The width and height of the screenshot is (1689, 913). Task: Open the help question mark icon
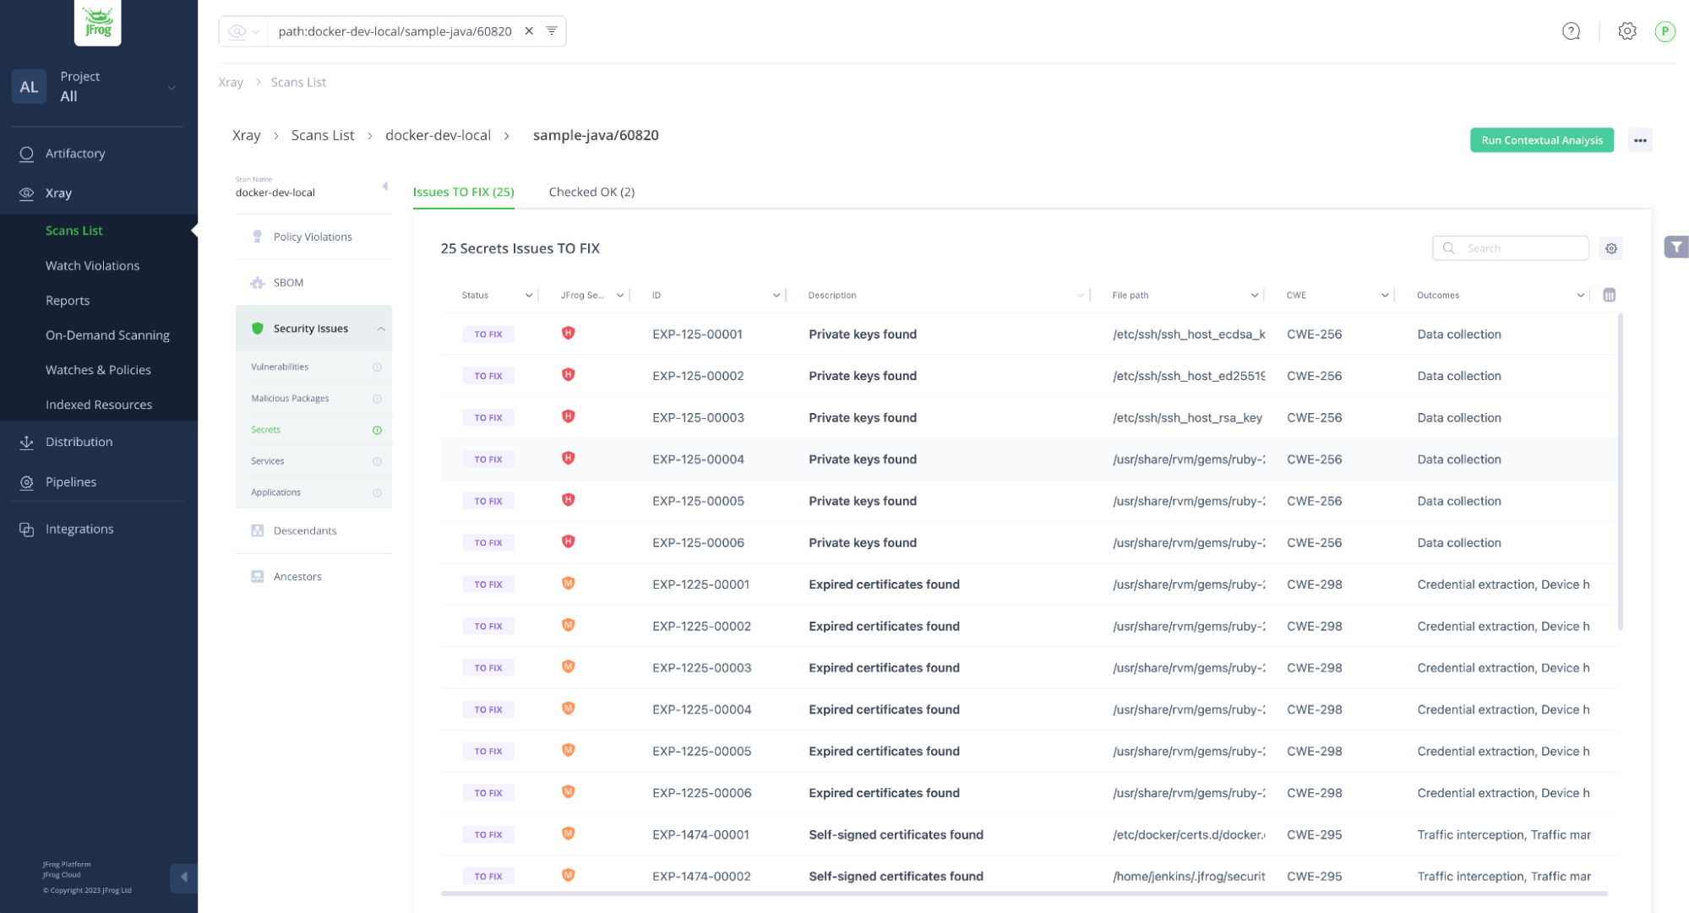pyautogui.click(x=1572, y=30)
